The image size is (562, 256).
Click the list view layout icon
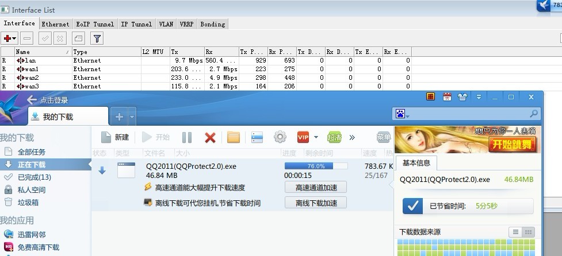(x=257, y=137)
